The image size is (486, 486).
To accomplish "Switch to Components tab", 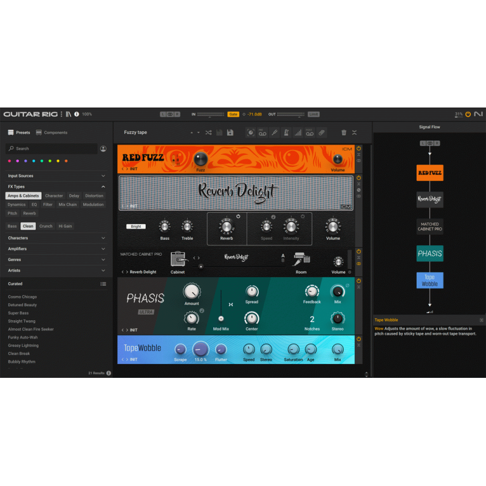I will 52,132.
